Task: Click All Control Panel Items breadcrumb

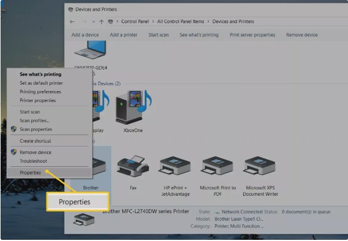Action: (x=181, y=21)
